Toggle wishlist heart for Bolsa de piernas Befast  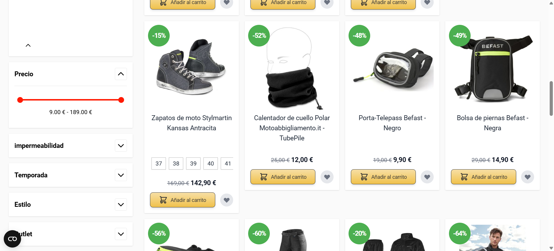pos(527,177)
